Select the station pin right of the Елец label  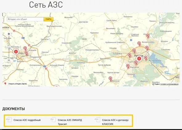click(x=26, y=53)
